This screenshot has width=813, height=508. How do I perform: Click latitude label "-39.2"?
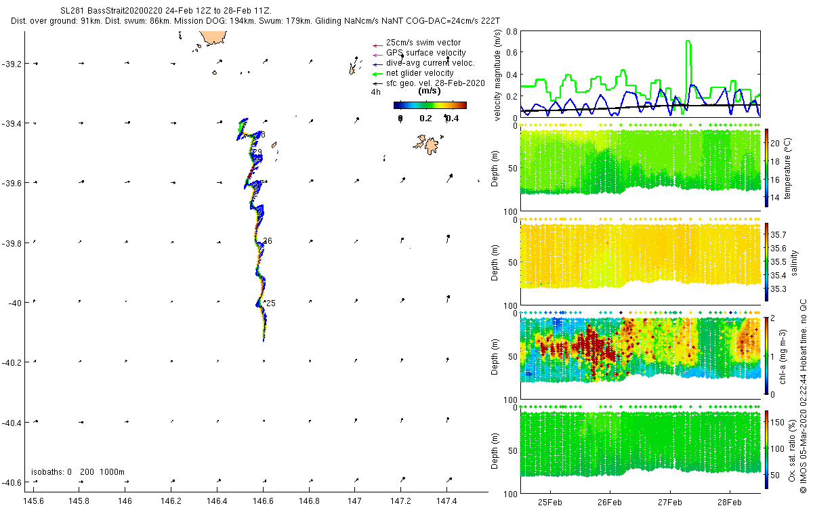(12, 64)
